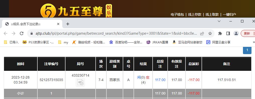Open the user profile avatar
Screen dimensions: 255x99
(x=236, y=33)
